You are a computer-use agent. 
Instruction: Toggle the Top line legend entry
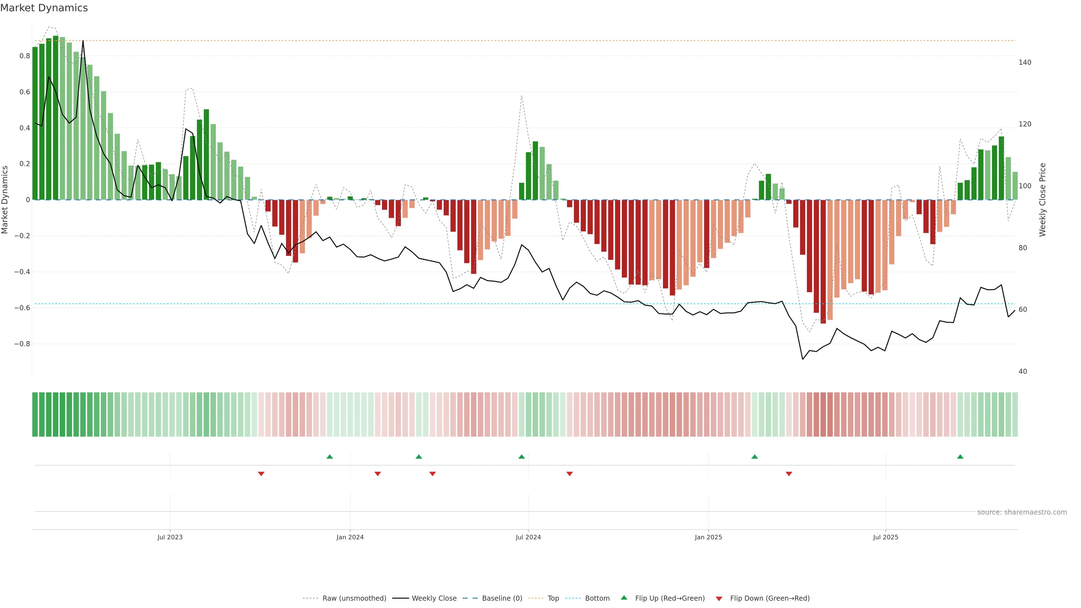pyautogui.click(x=553, y=598)
